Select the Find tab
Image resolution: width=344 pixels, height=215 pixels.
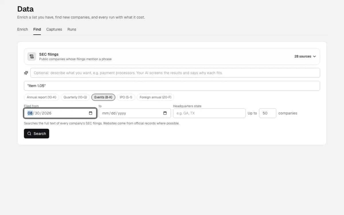pos(37,29)
